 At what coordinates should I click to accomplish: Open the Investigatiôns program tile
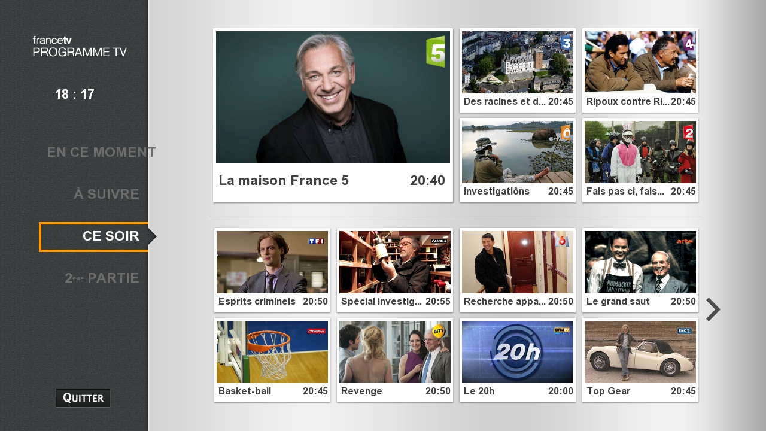click(x=518, y=160)
